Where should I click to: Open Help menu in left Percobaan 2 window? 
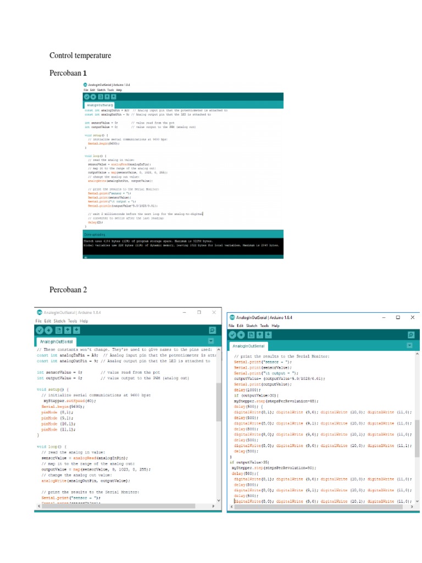tap(84, 321)
